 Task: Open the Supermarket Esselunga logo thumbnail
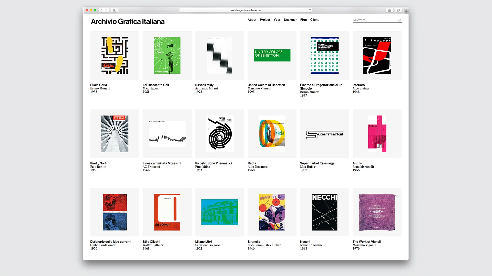point(325,134)
